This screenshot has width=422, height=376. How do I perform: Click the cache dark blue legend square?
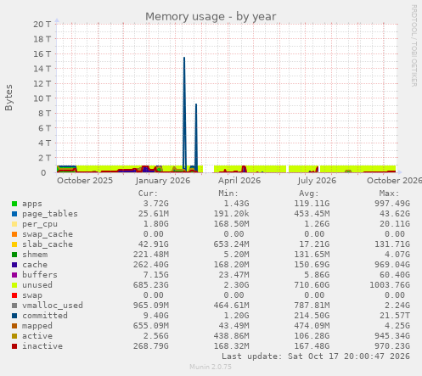(14, 265)
